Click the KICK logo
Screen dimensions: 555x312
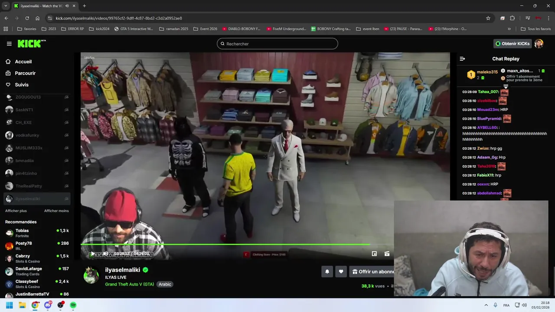coord(31,43)
